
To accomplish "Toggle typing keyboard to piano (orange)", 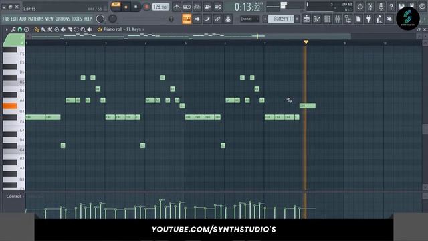I will point(187,19).
